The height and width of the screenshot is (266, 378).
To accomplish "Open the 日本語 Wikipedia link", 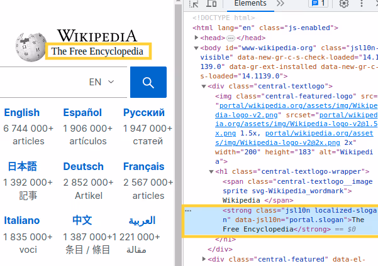I will (22, 166).
